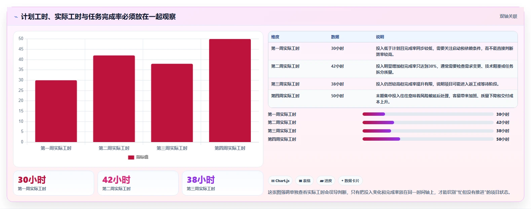This screenshot has width=531, height=209.
Task: Open the 42小时 data card
Action: coord(138,183)
